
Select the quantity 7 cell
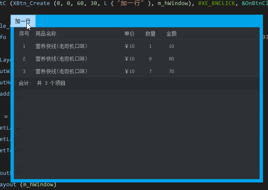tap(150, 71)
